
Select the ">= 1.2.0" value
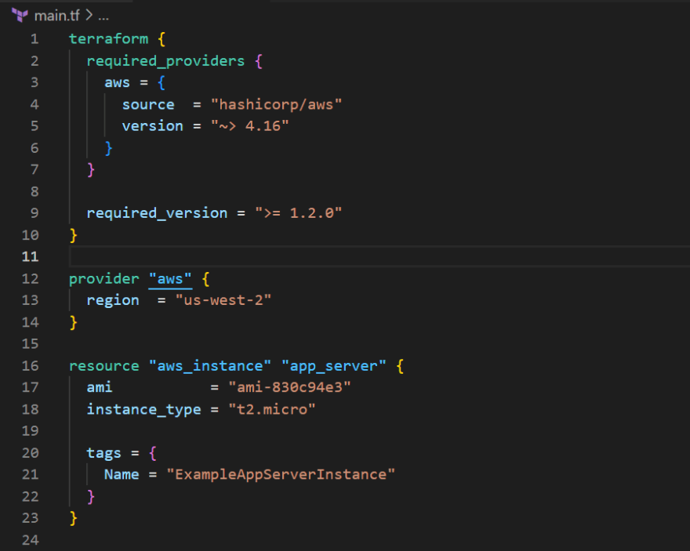click(299, 213)
